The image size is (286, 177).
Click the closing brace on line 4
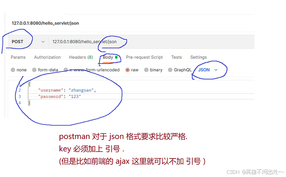(29, 103)
